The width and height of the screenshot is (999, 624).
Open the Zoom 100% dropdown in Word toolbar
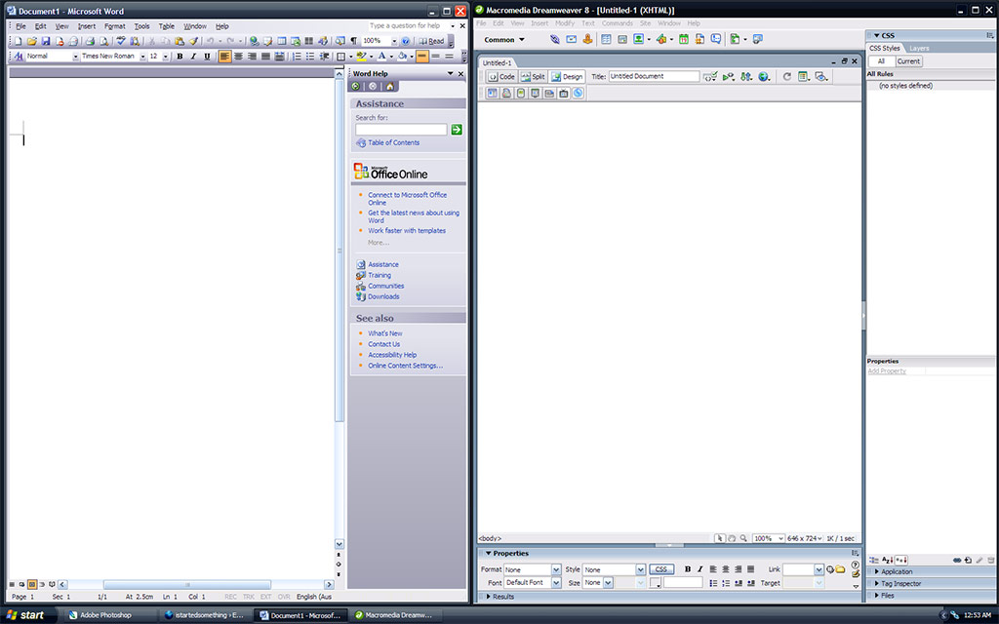point(394,41)
